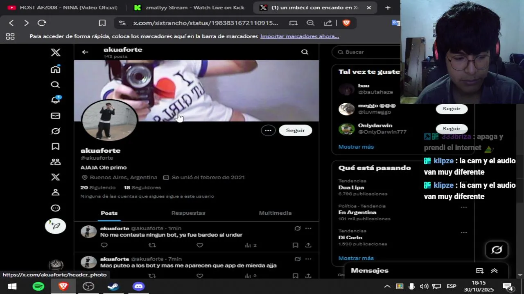This screenshot has width=524, height=294.
Task: Open more options for the En Argentina trend
Action: pos(464,207)
